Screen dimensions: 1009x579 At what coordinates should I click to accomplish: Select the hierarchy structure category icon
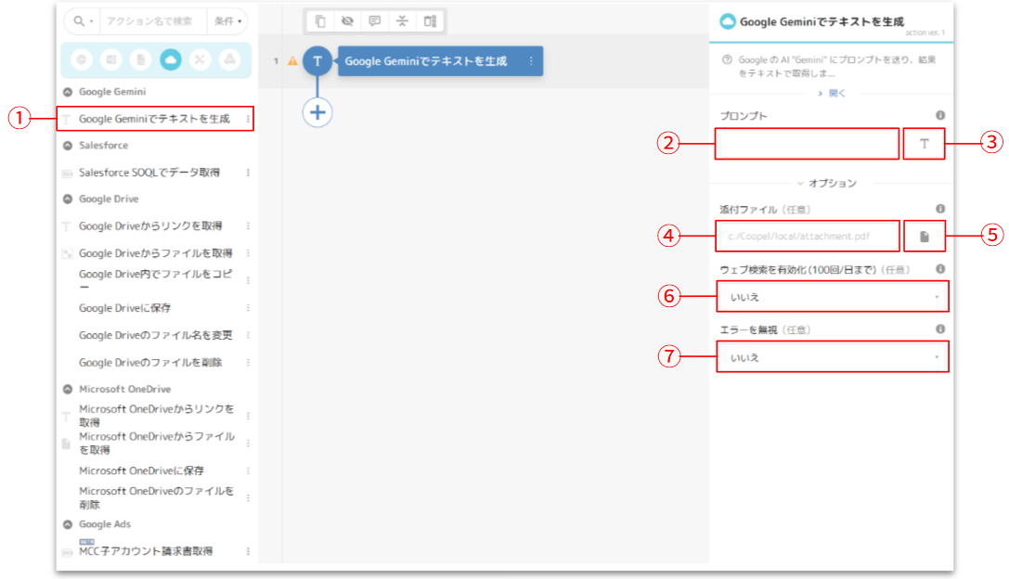[229, 59]
